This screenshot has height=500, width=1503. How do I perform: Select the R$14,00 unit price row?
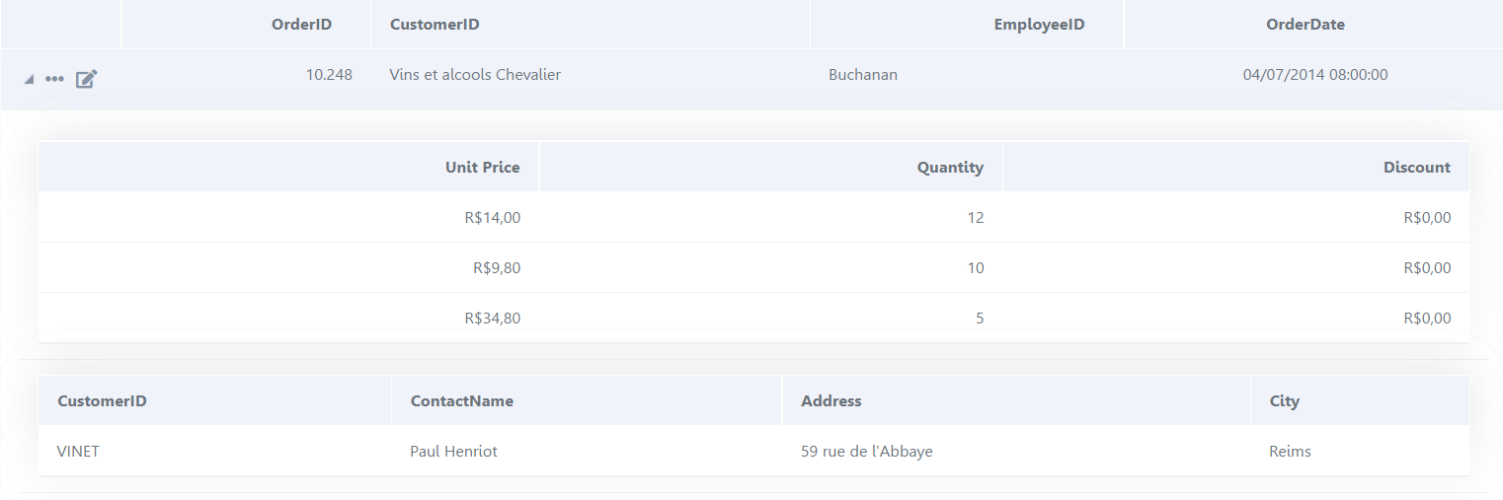(x=753, y=217)
